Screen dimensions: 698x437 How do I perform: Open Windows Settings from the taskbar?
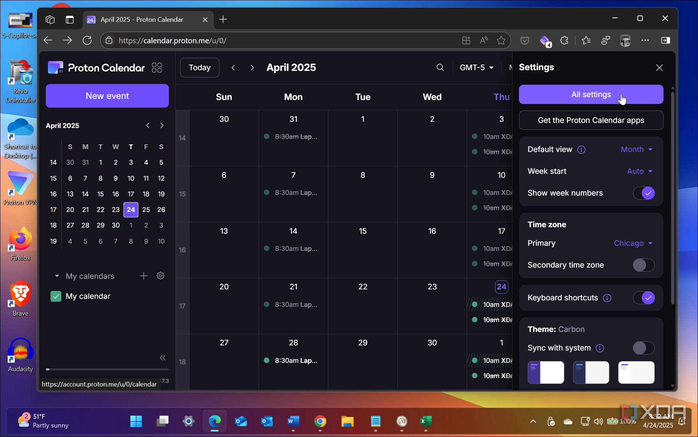[x=188, y=421]
